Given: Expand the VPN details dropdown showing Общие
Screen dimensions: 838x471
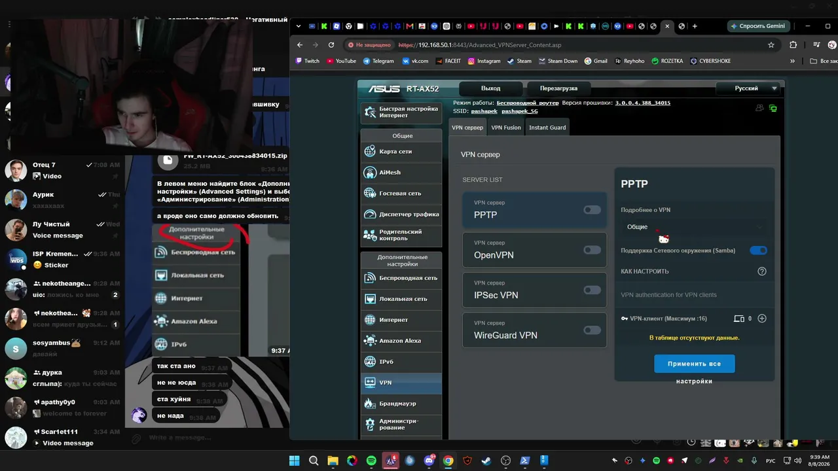Looking at the screenshot, I should click(x=694, y=227).
